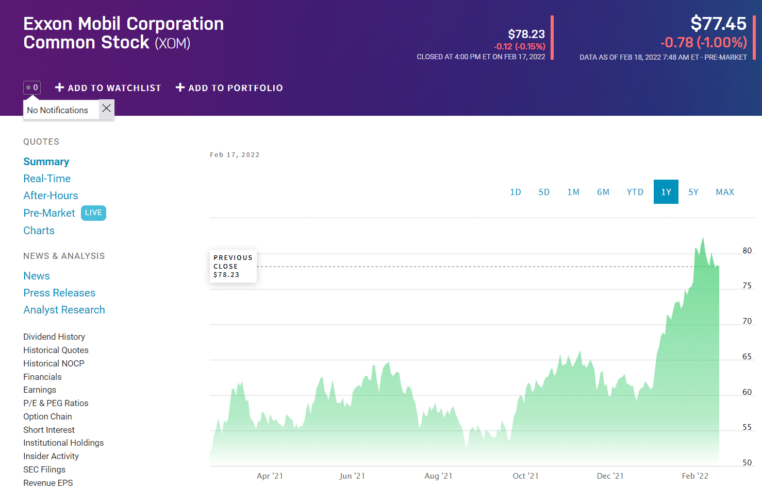
Task: Click the Feb 17, 2022 chart date label
Action: pos(235,154)
